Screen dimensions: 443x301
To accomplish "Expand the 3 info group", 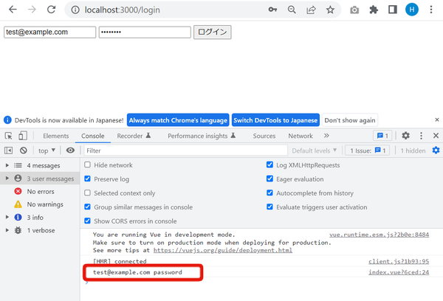I will [x=7, y=217].
